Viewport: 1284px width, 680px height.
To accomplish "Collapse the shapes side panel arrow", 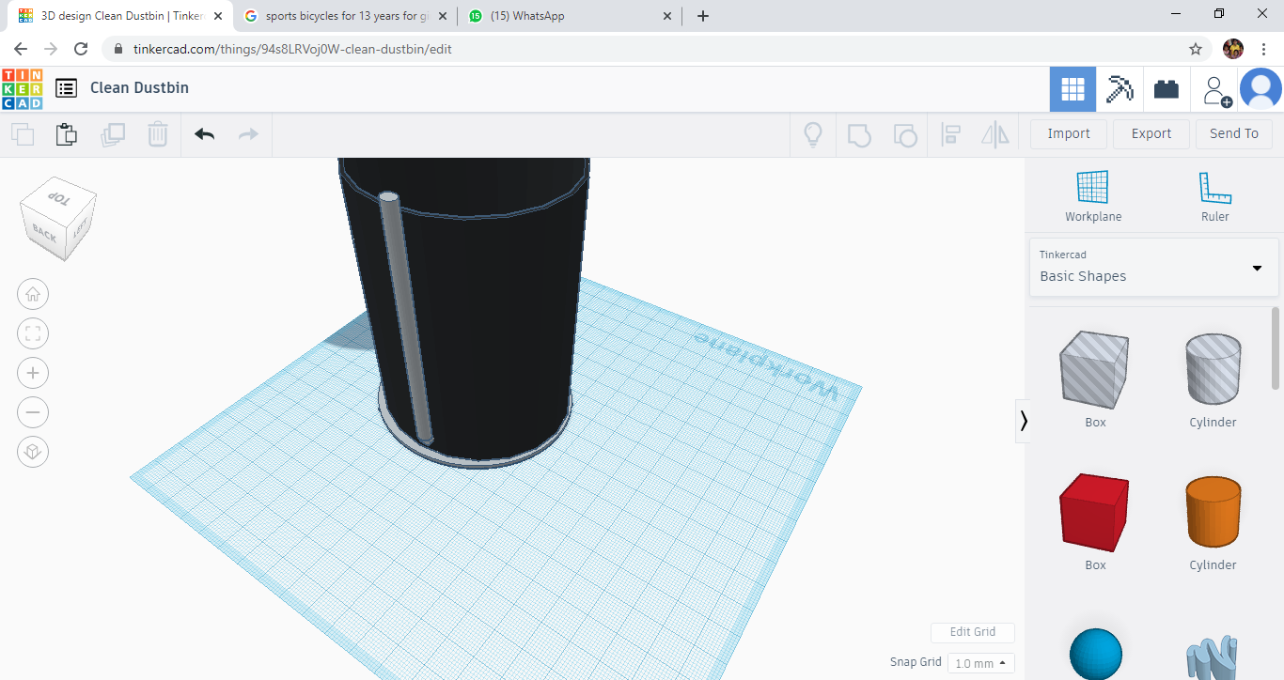I will (x=1024, y=421).
